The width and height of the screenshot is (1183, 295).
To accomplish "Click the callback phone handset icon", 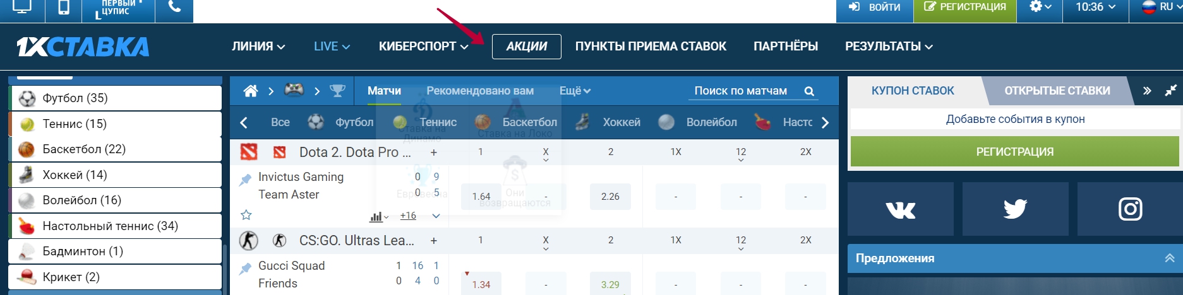I will (174, 8).
